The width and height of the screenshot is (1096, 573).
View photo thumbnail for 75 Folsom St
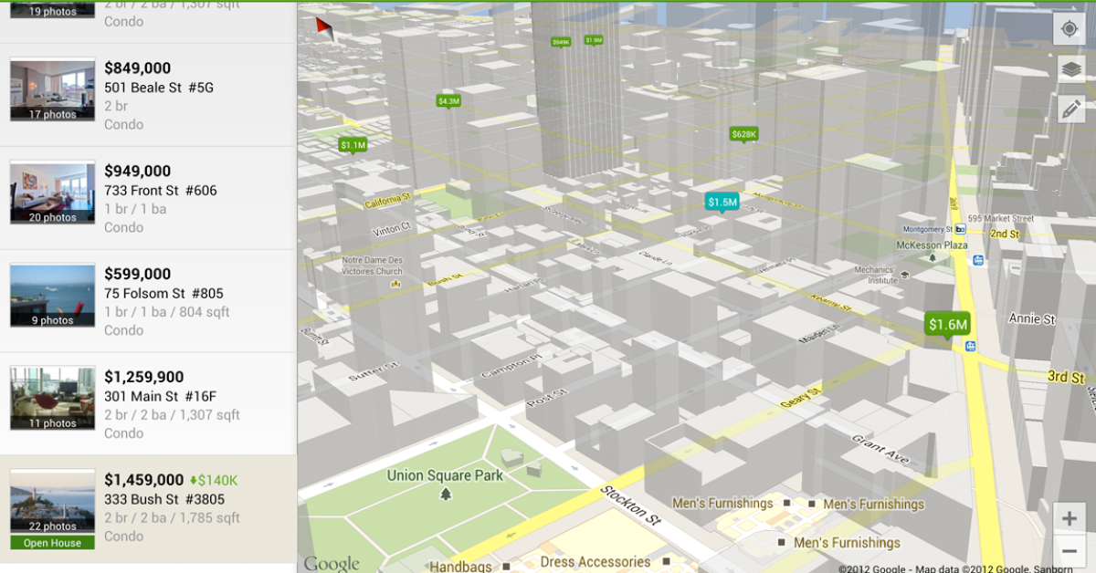pos(52,296)
